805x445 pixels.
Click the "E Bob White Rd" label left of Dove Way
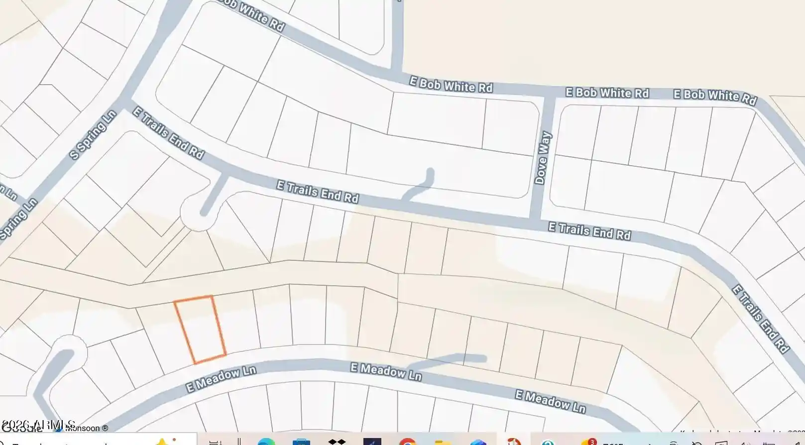tap(451, 85)
